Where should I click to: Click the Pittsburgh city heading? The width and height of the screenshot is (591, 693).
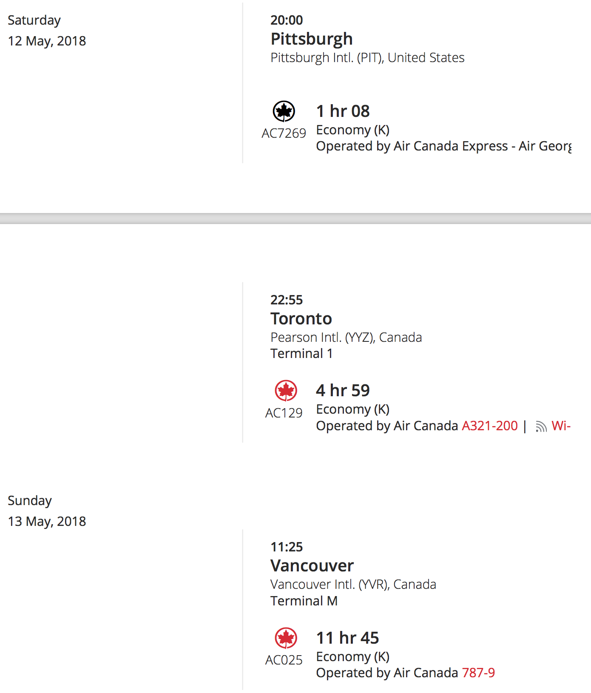[312, 39]
